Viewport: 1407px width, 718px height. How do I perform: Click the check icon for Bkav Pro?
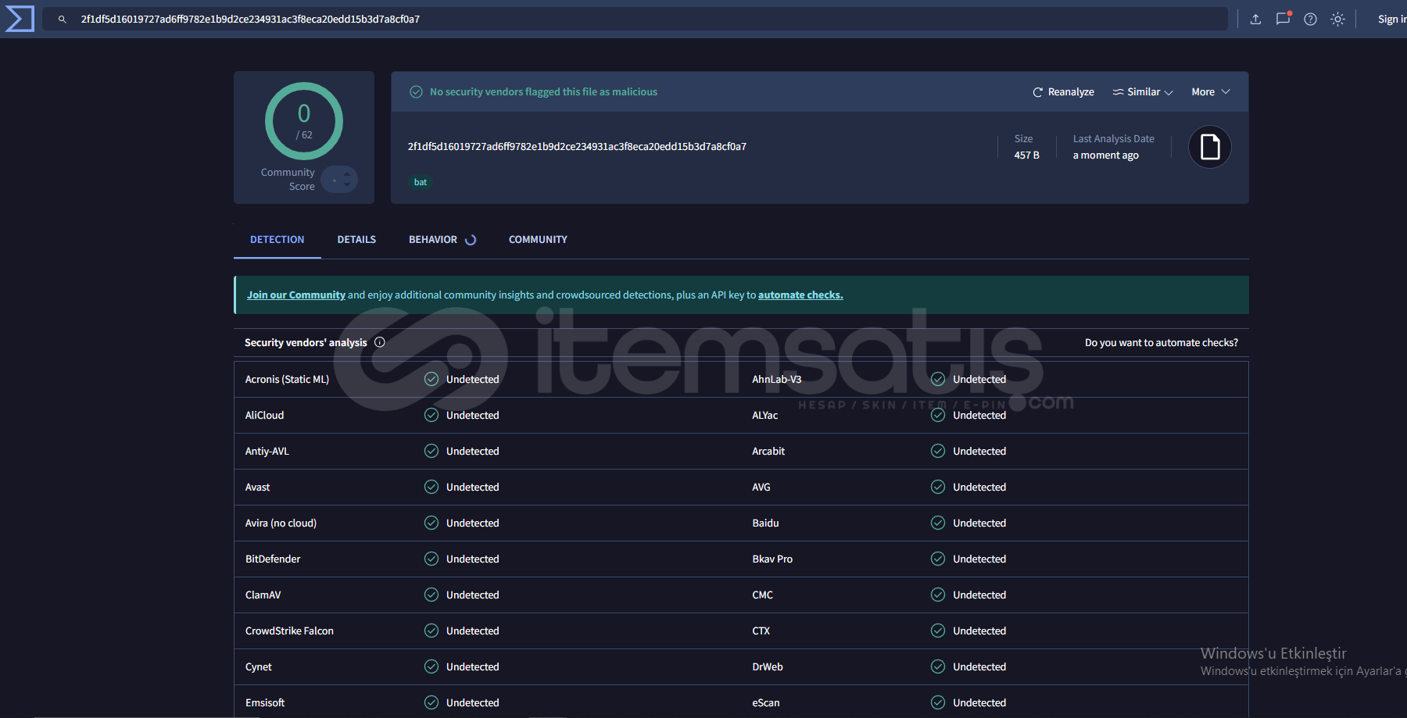[938, 559]
